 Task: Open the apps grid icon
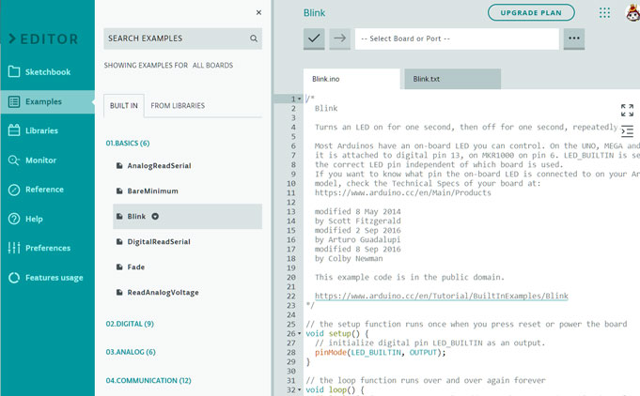[x=604, y=13]
